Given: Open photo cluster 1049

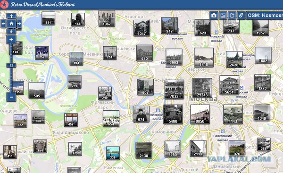Looking at the screenshot, I should (x=262, y=113).
